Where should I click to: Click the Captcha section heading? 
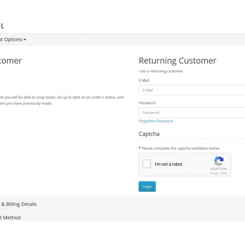[x=149, y=134]
